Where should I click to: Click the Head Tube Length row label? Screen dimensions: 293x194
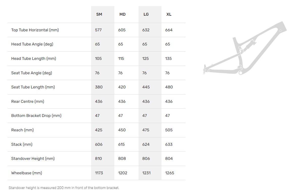34,59
